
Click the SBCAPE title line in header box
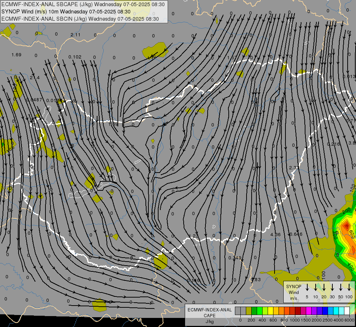click(83, 4)
